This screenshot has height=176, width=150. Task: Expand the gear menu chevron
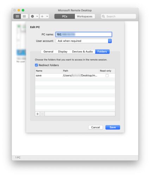[37, 16]
